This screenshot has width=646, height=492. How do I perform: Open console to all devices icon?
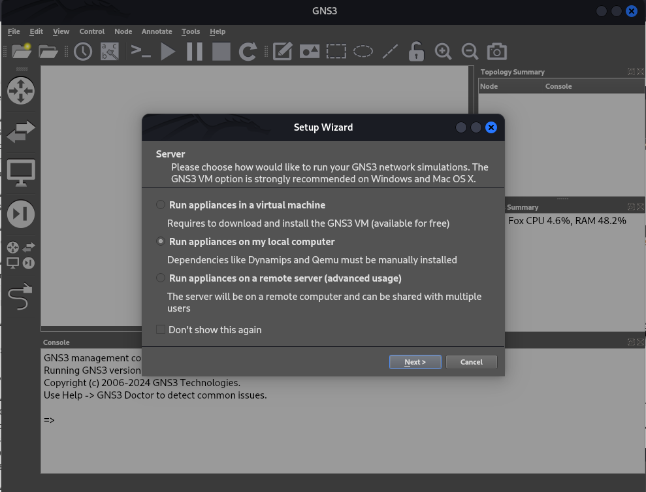pyautogui.click(x=140, y=52)
